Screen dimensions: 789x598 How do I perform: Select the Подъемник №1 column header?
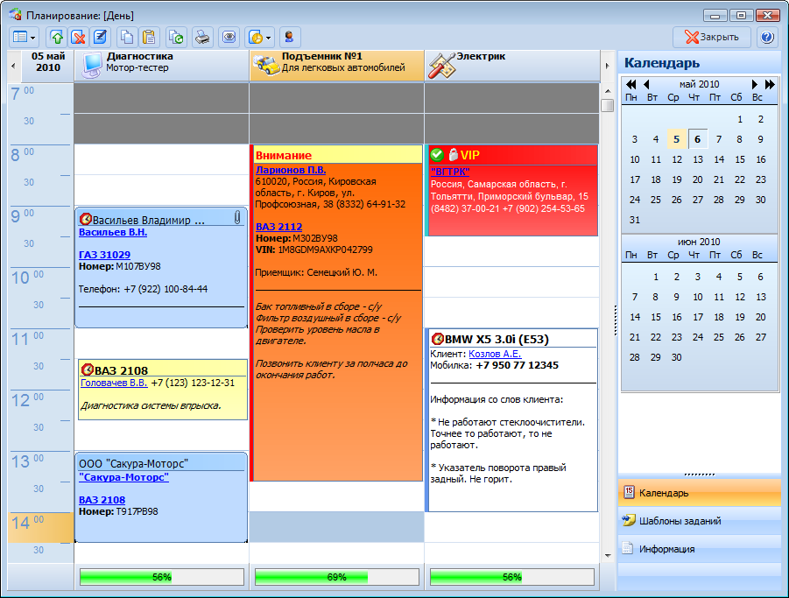[336, 66]
